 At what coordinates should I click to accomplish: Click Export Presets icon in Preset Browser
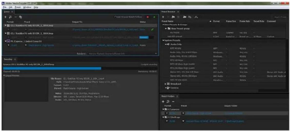(x=189, y=17)
